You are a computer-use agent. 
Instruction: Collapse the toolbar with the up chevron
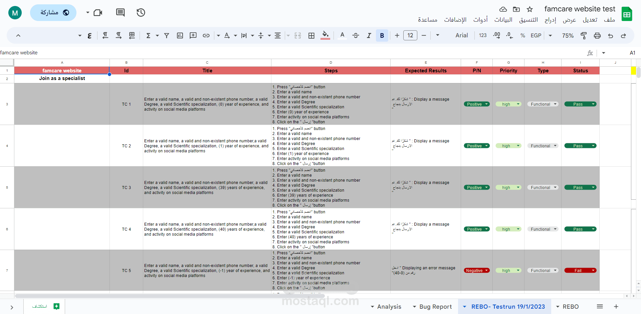click(18, 36)
